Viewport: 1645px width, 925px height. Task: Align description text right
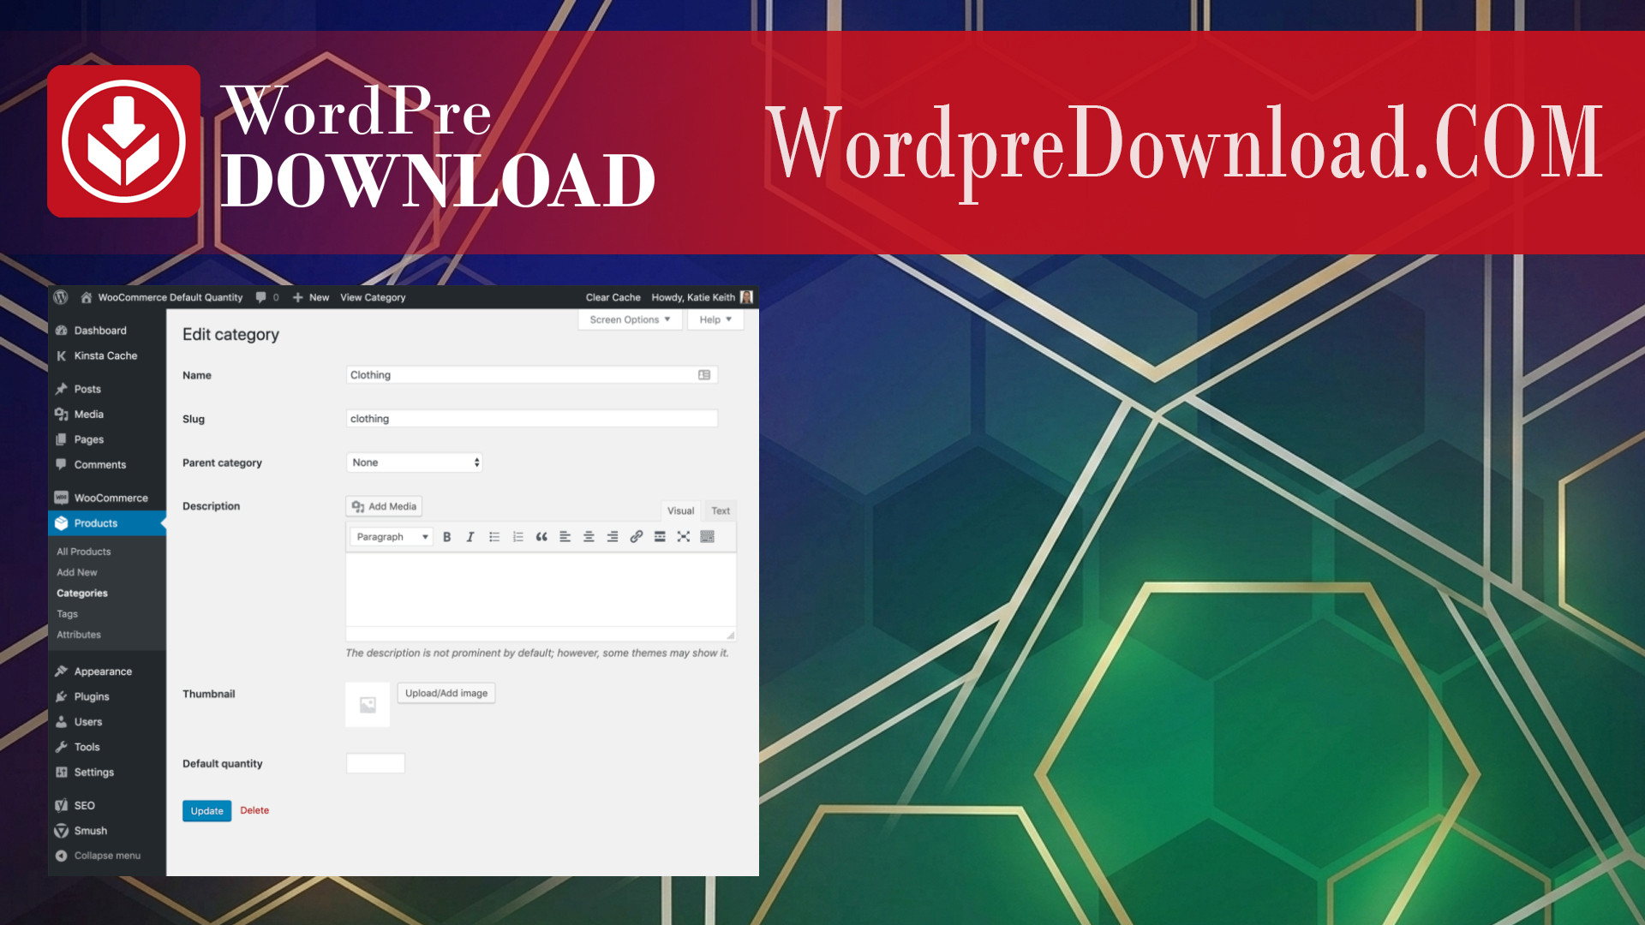pos(613,537)
